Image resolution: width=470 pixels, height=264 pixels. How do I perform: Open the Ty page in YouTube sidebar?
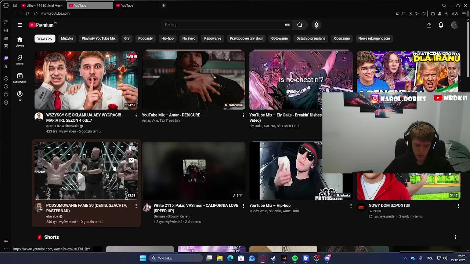tap(20, 96)
